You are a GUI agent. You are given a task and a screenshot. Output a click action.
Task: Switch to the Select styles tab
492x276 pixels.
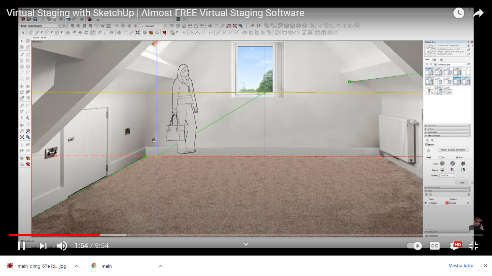coord(428,60)
